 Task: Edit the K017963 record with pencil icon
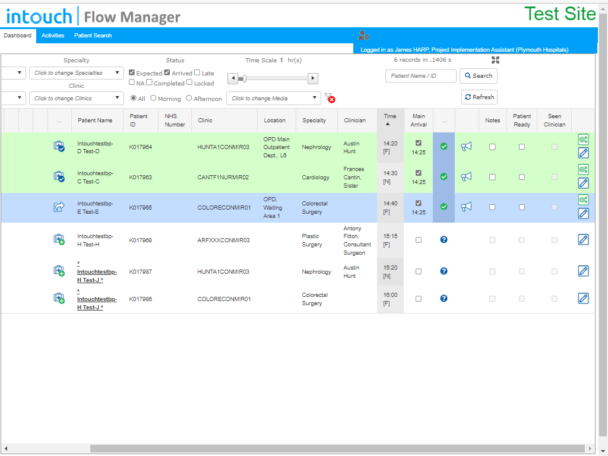click(x=583, y=183)
